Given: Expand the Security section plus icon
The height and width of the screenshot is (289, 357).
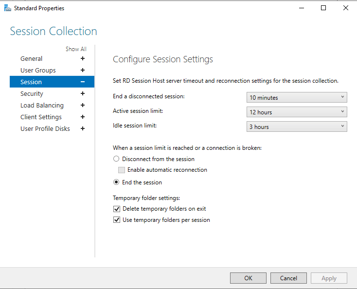Looking at the screenshot, I should point(83,93).
